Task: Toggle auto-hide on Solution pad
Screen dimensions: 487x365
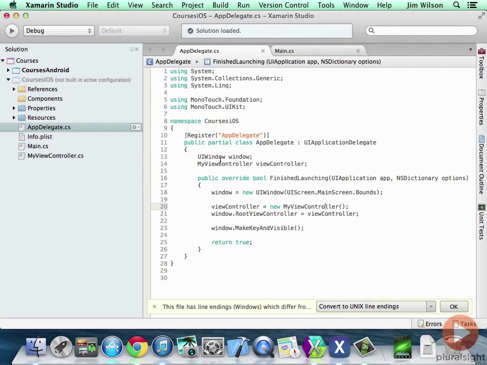Action: coord(132,49)
